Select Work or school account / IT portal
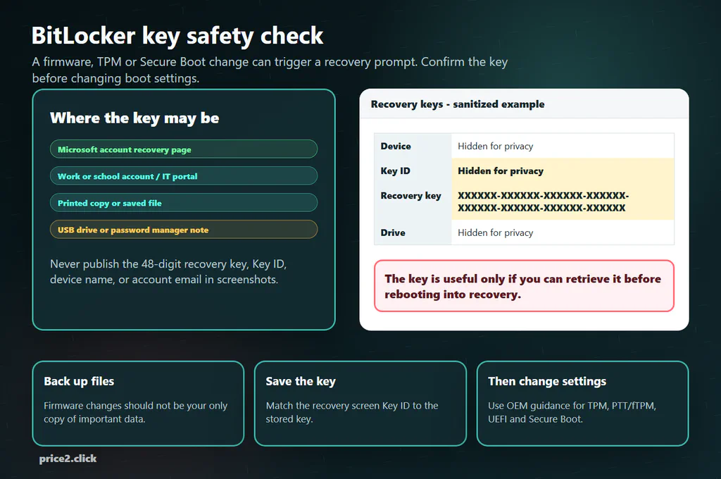Image resolution: width=721 pixels, height=479 pixels. click(x=184, y=176)
